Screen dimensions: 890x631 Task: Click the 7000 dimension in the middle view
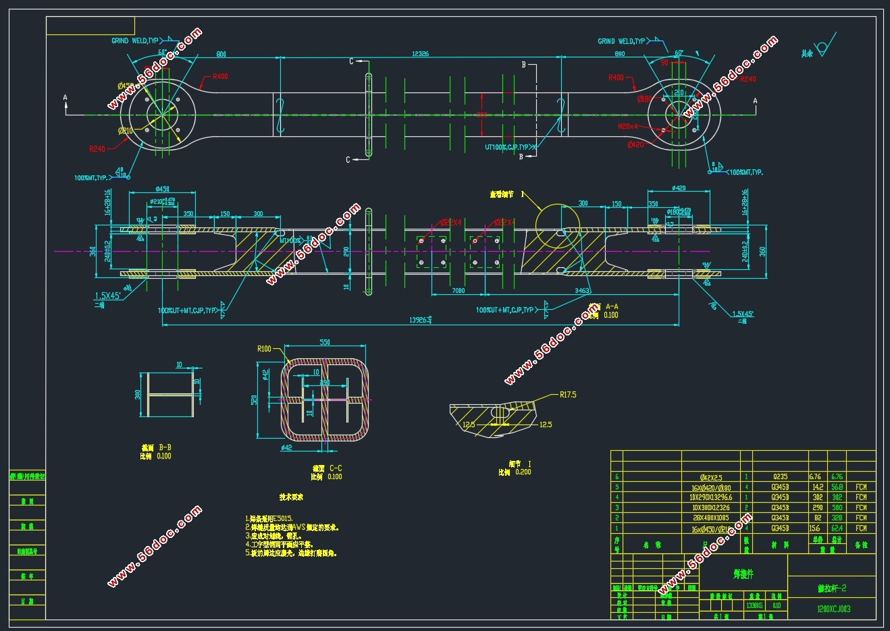[458, 291]
